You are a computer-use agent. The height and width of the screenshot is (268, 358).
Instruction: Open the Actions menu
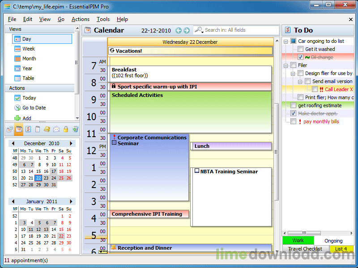pos(81,19)
